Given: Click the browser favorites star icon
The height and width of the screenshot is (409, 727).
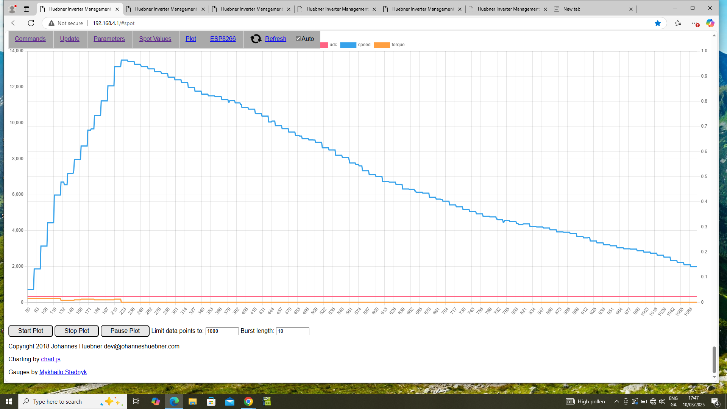Looking at the screenshot, I should (x=658, y=23).
